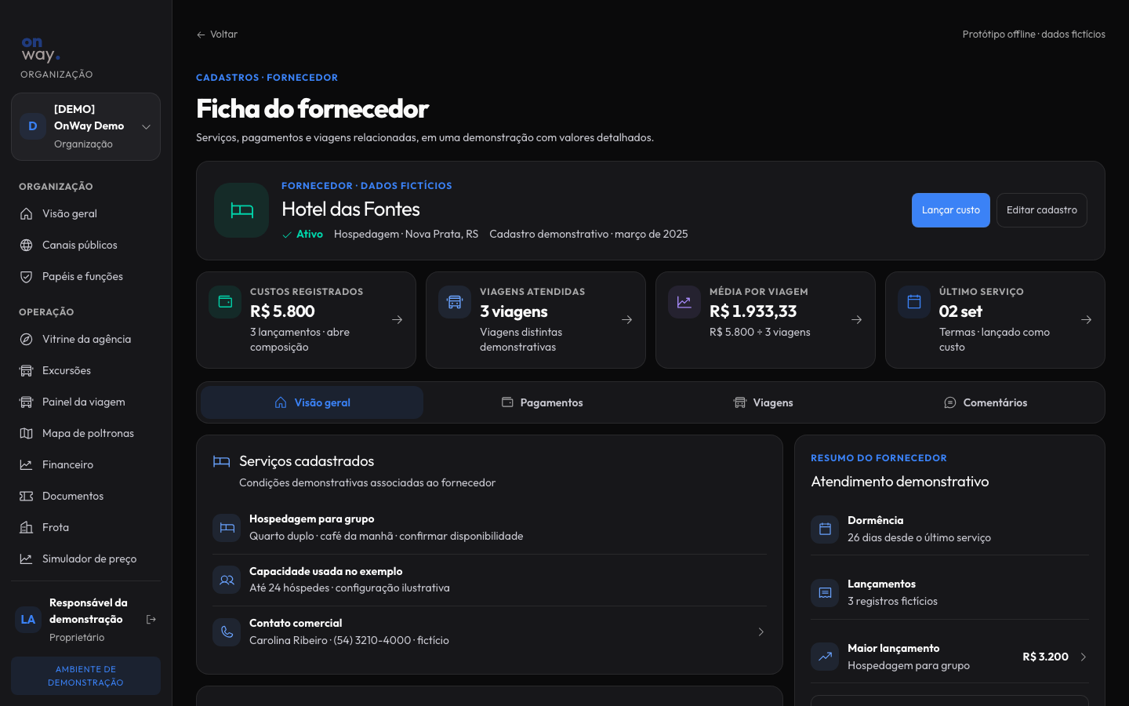1129x706 pixels.
Task: Open Canais públicos in the sidebar
Action: [85, 246]
